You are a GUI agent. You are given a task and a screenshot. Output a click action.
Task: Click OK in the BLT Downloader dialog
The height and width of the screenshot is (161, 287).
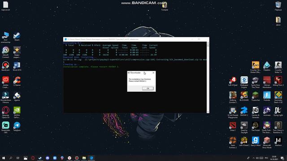148,89
